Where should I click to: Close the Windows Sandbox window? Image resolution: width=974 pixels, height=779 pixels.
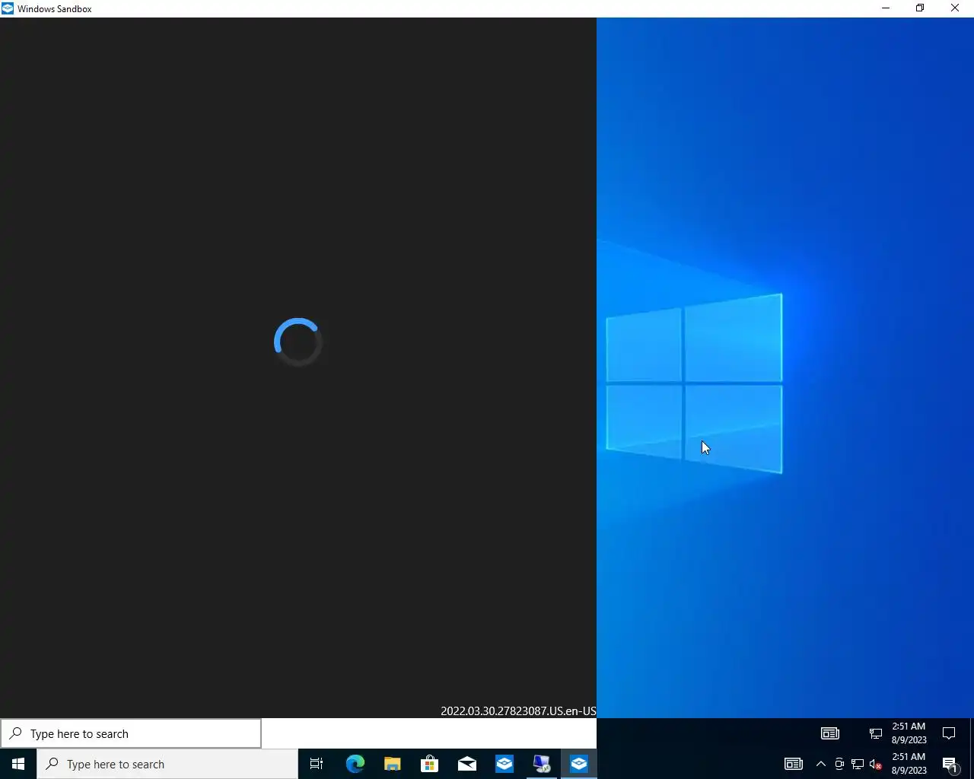coord(955,8)
